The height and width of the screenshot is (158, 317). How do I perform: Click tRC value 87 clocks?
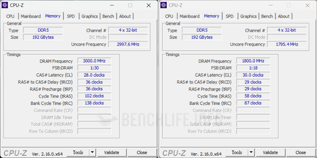(x=253, y=103)
